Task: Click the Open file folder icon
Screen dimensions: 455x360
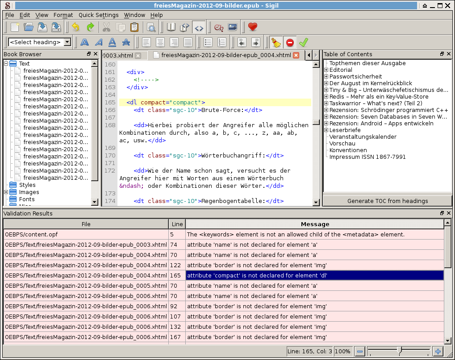Action: click(x=29, y=27)
